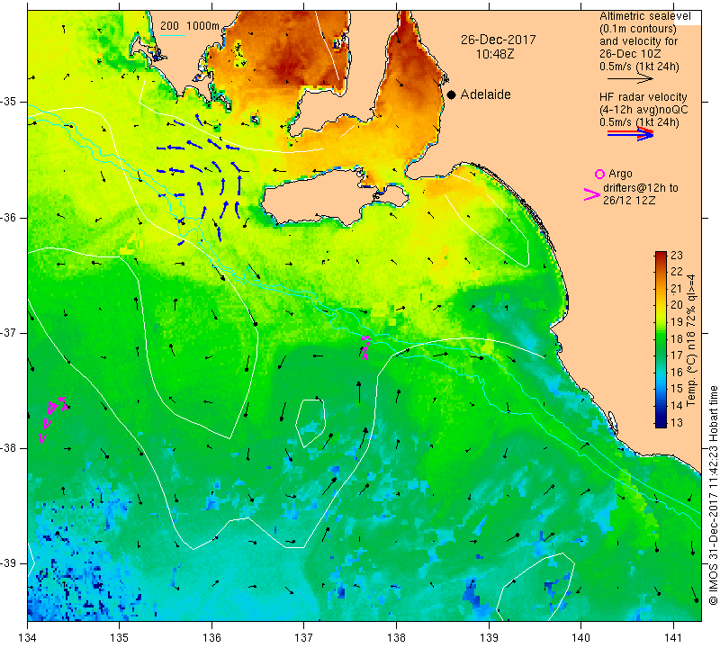Click the latitude label '-38'
The image size is (720, 648).
[9, 448]
